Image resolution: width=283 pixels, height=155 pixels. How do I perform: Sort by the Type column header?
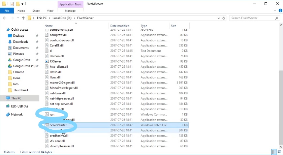point(144,26)
